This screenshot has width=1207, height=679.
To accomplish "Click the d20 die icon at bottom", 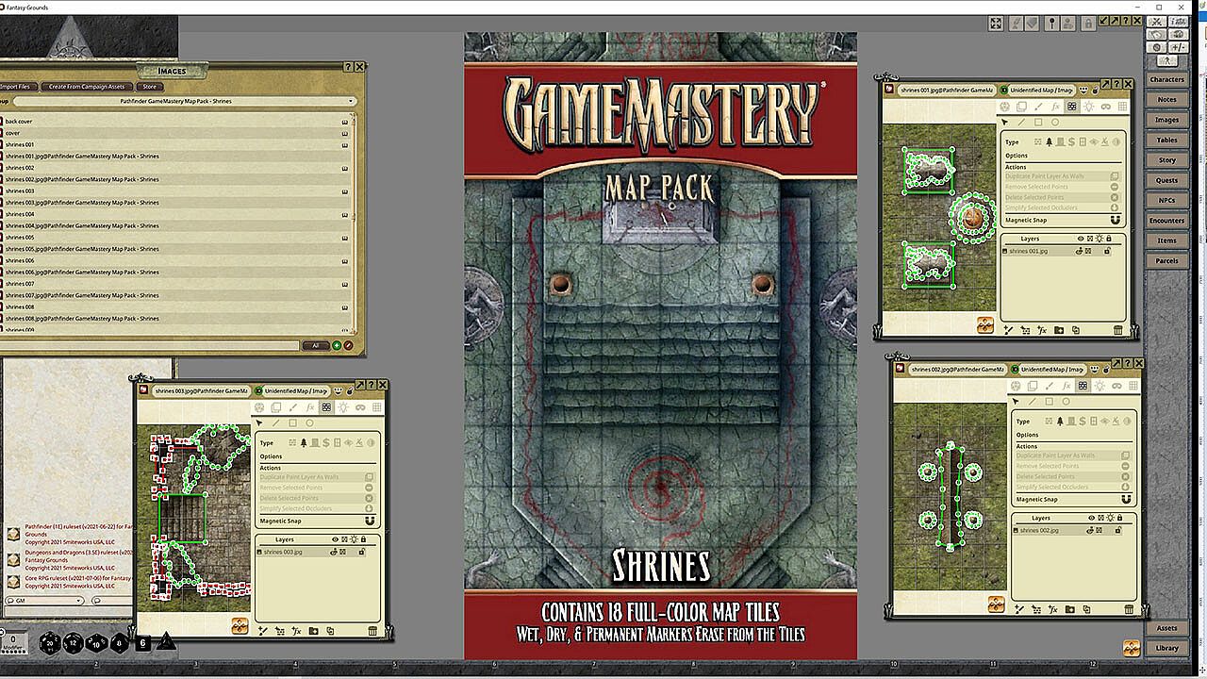I will tap(50, 643).
